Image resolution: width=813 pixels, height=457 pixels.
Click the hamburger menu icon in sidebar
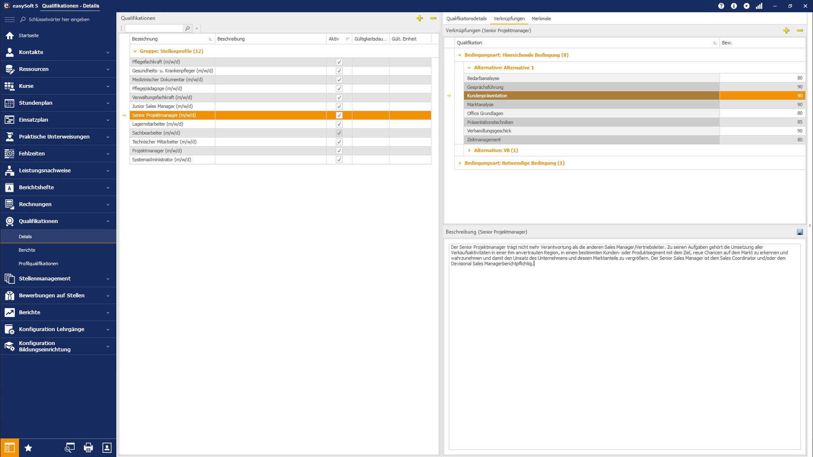tap(9, 19)
